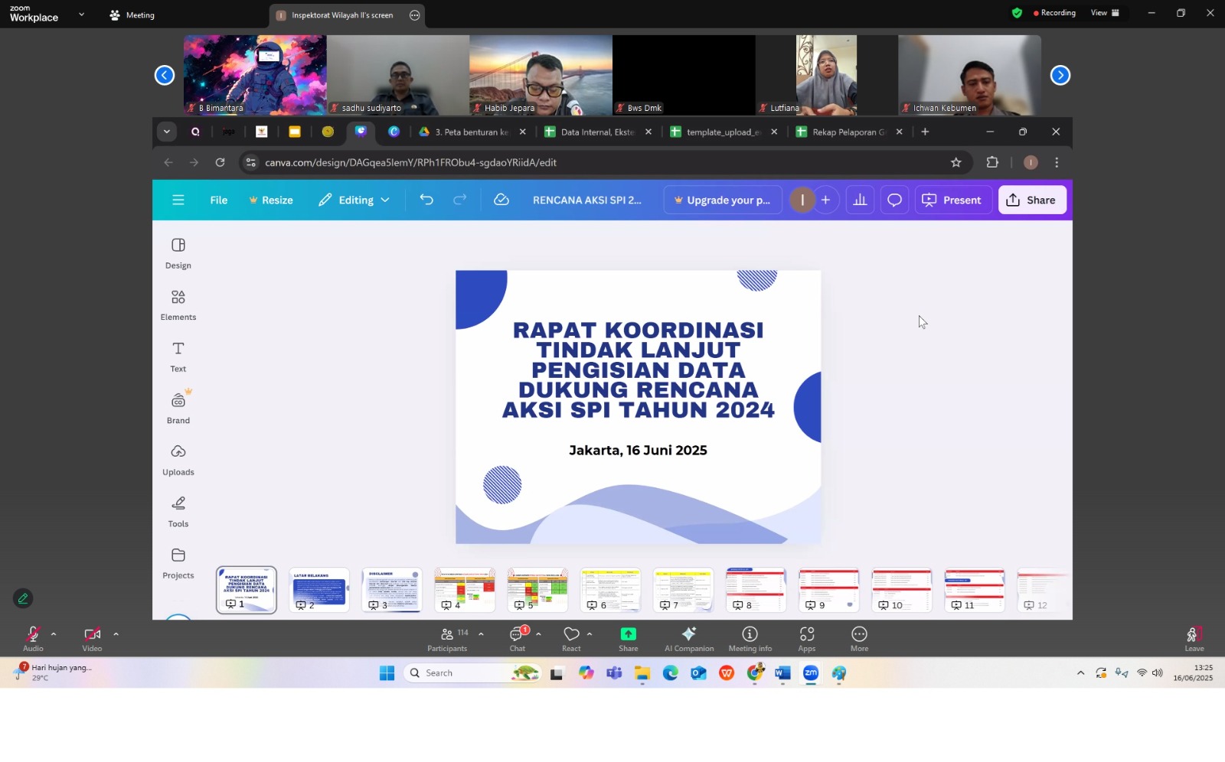Expand the Participants options chevron

pyautogui.click(x=481, y=634)
